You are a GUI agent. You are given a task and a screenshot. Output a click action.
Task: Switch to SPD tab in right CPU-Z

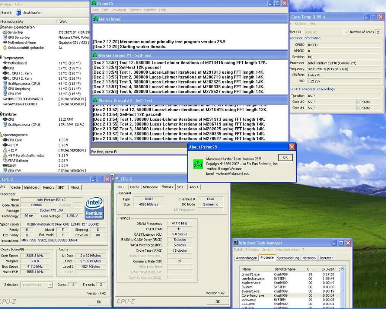coord(180,187)
